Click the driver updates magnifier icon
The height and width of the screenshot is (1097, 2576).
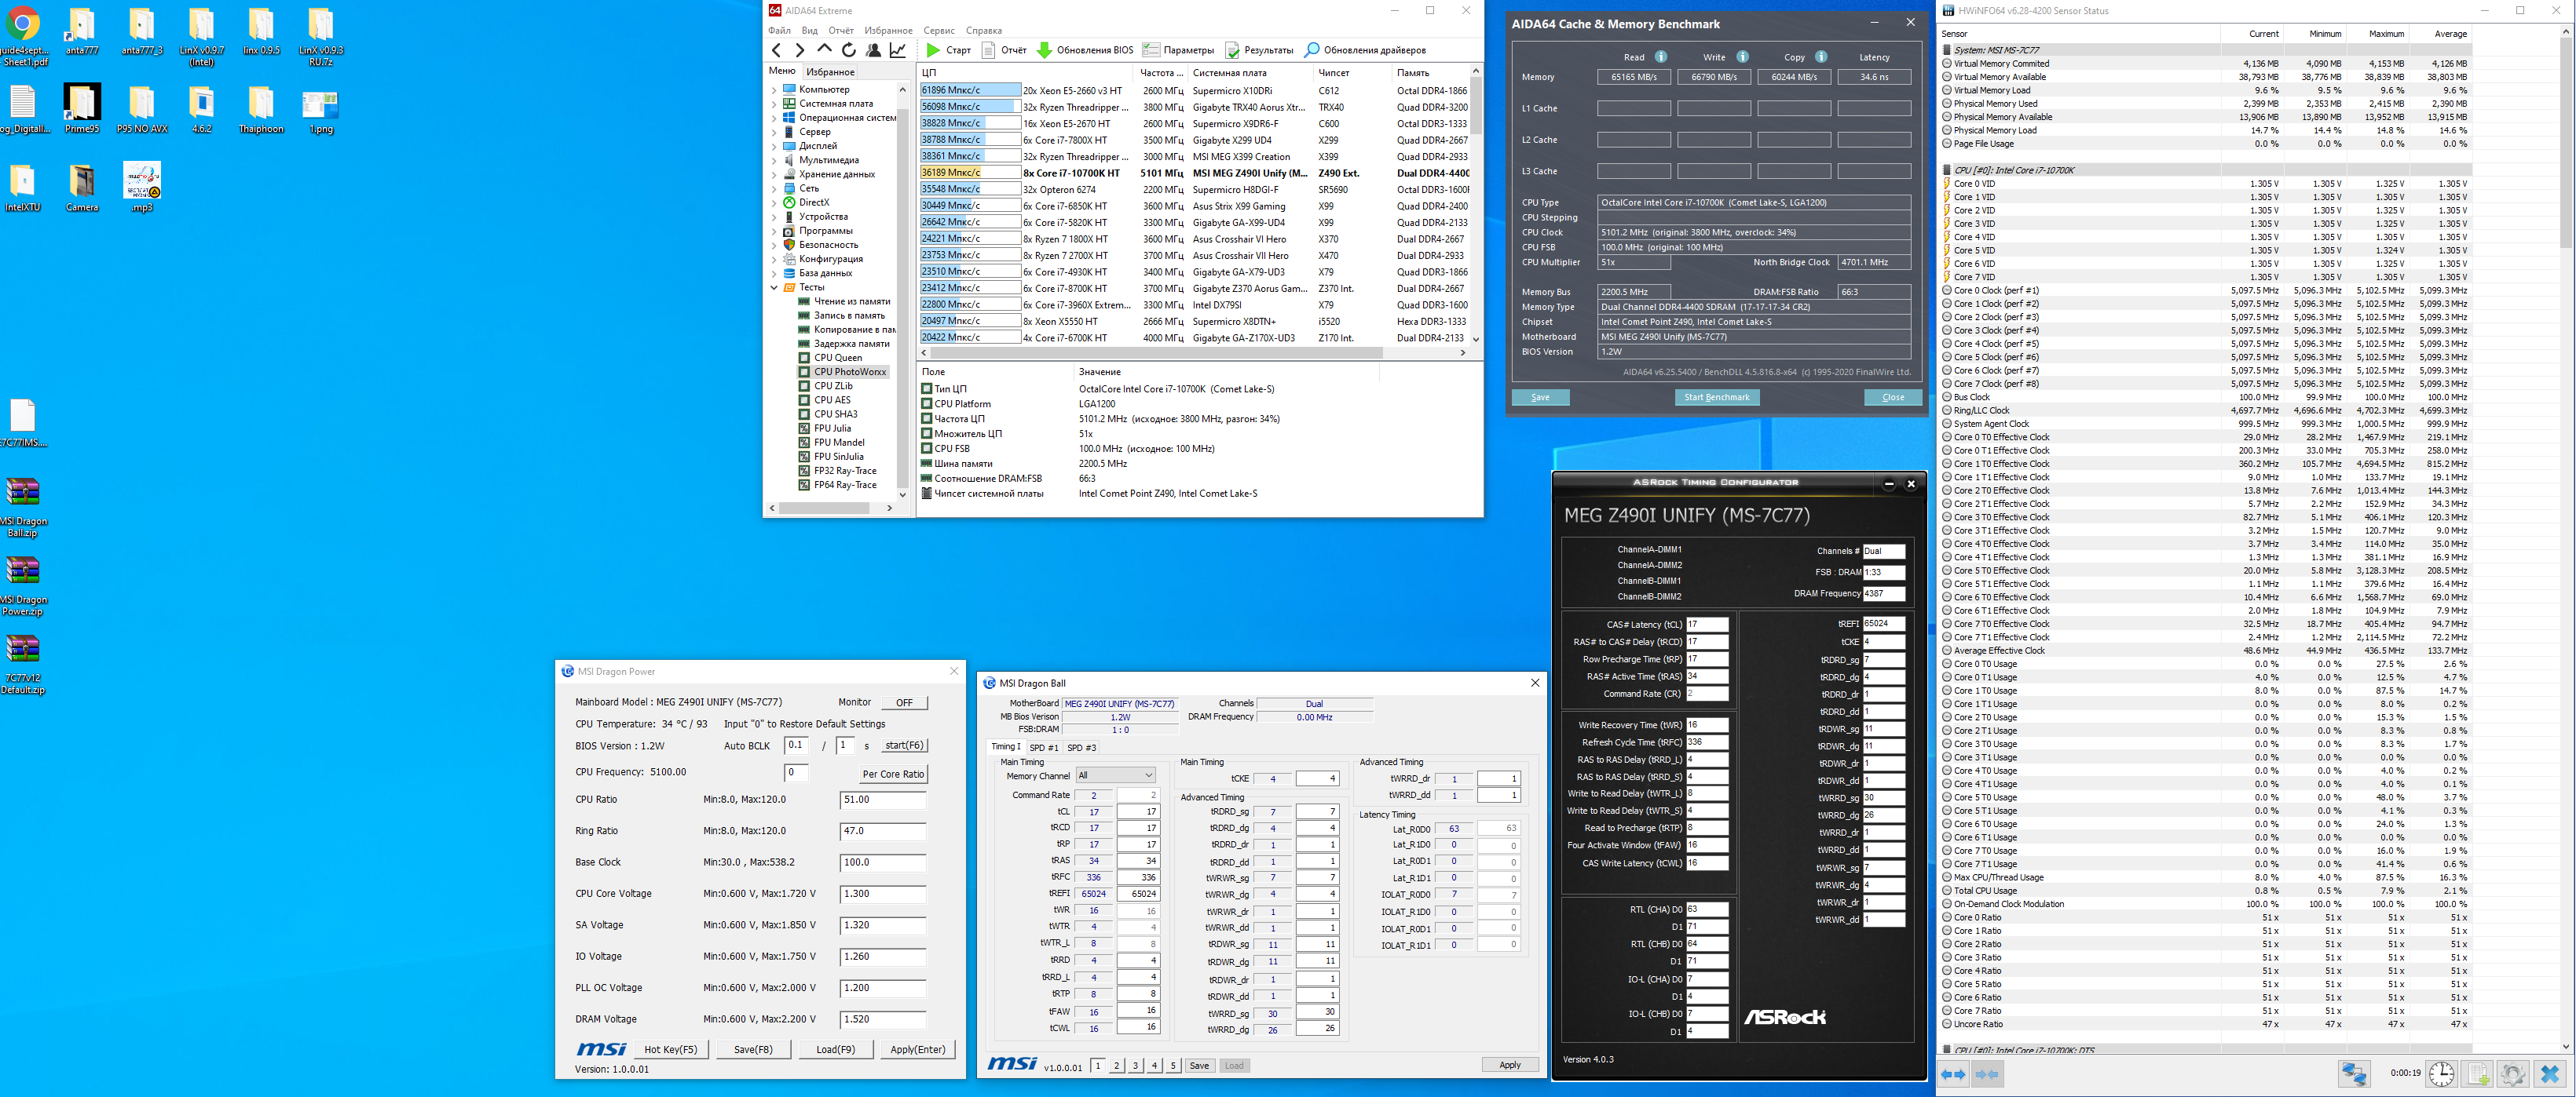tap(1311, 50)
